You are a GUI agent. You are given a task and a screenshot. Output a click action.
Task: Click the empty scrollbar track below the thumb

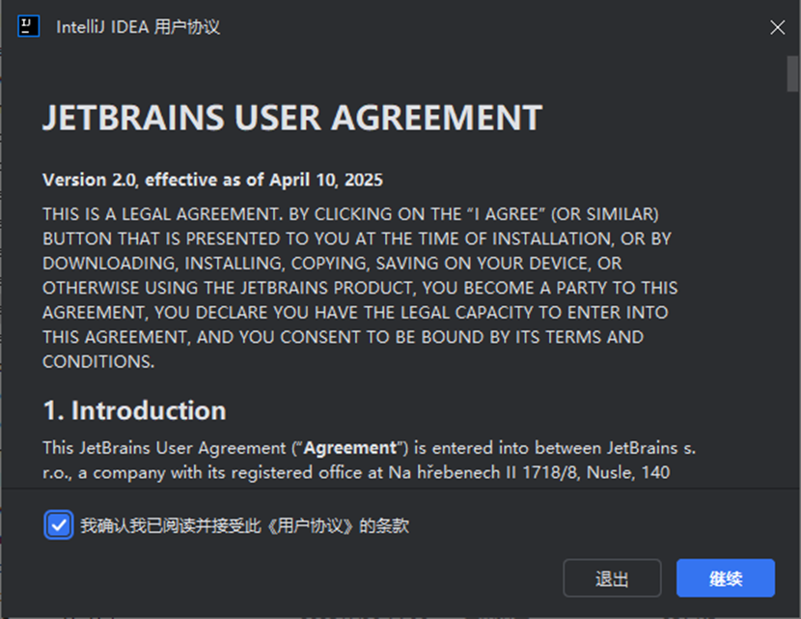792,286
